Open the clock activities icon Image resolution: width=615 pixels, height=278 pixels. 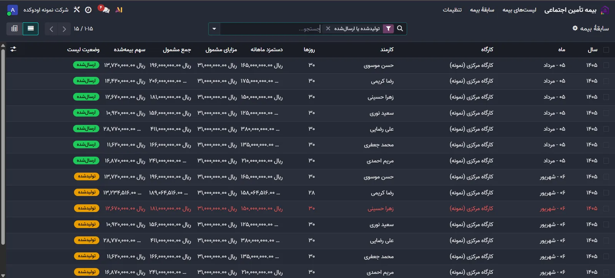tap(88, 10)
